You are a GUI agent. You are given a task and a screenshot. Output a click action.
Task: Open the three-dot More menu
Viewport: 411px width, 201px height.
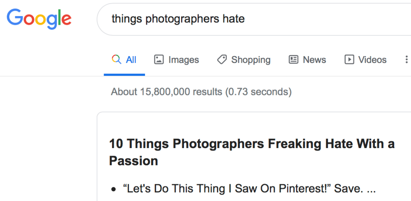coord(406,60)
